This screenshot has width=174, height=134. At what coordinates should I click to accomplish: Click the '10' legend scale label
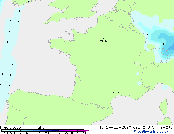34,133
